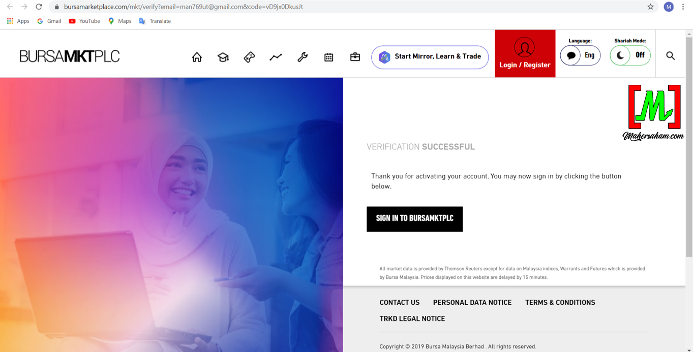Click the browser address bar URL

pos(305,7)
